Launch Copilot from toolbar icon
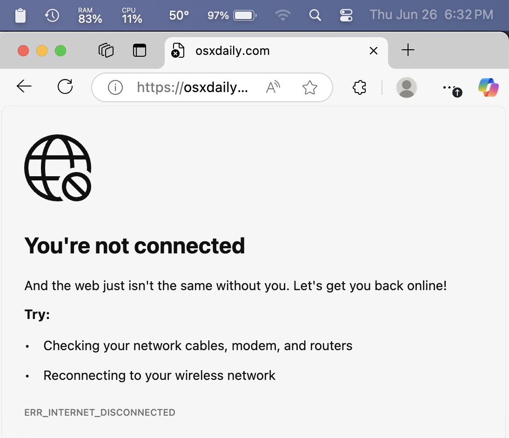This screenshot has width=509, height=438. coord(489,87)
